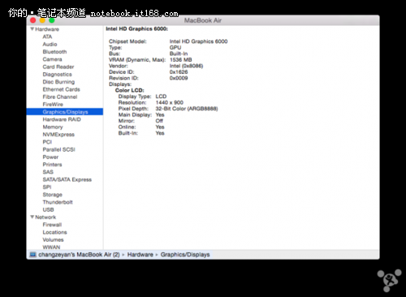
Task: Click Hardware in the bottom path bar
Action: click(x=140, y=255)
